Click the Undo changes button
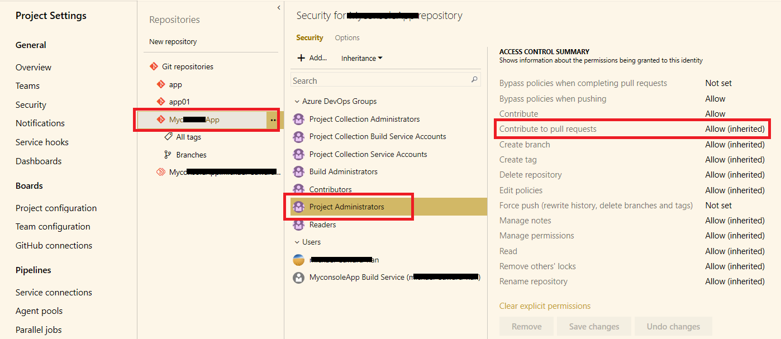This screenshot has width=781, height=339. click(673, 327)
